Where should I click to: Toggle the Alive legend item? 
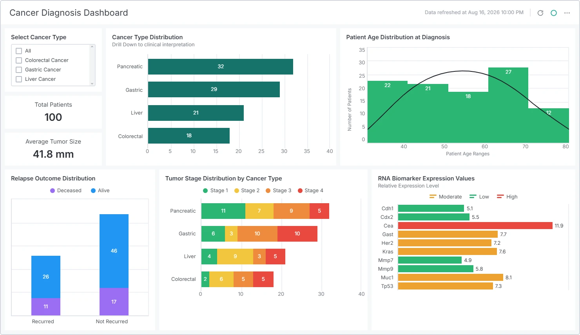pyautogui.click(x=100, y=191)
